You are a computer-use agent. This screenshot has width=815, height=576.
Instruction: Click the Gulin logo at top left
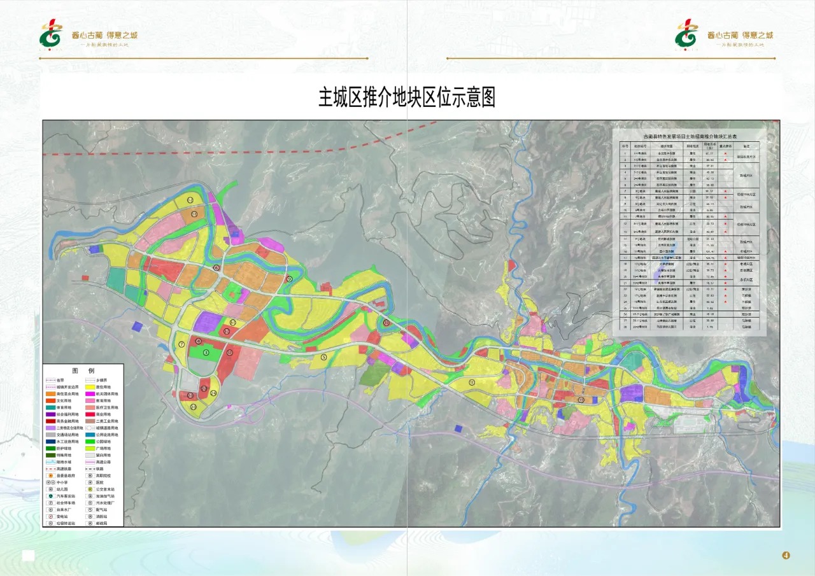51,34
